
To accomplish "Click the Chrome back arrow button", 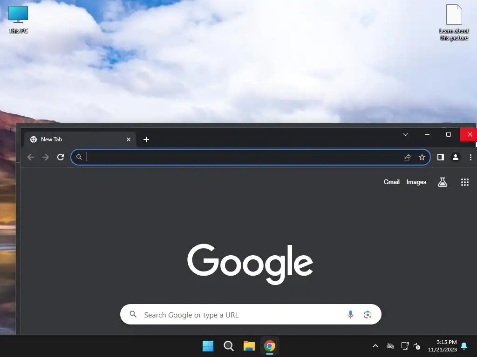I will point(31,157).
